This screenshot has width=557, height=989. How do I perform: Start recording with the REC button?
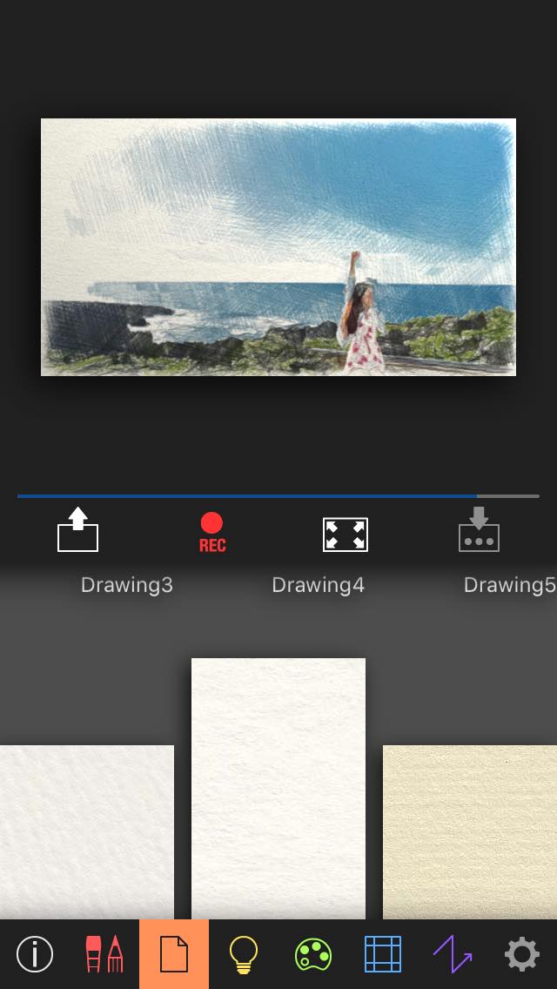[x=212, y=532]
